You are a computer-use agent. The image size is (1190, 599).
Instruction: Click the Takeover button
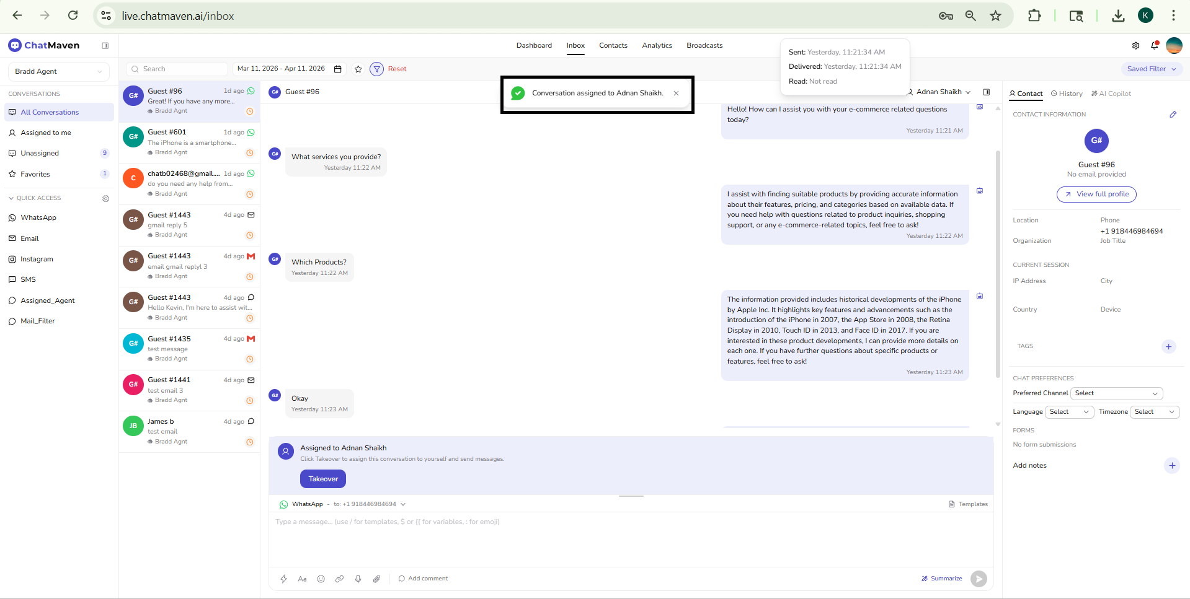[322, 478]
